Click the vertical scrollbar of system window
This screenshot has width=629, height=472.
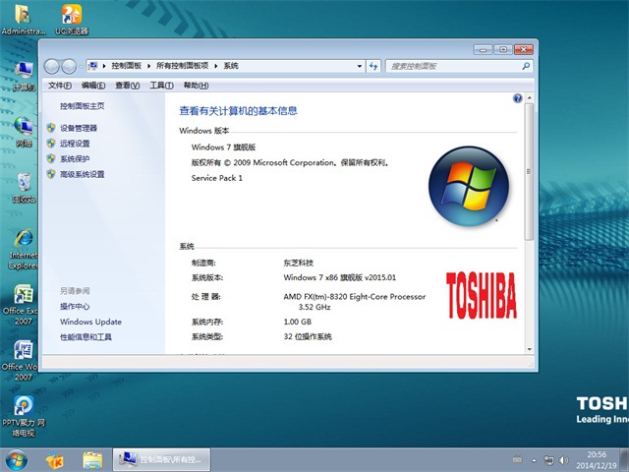[530, 197]
